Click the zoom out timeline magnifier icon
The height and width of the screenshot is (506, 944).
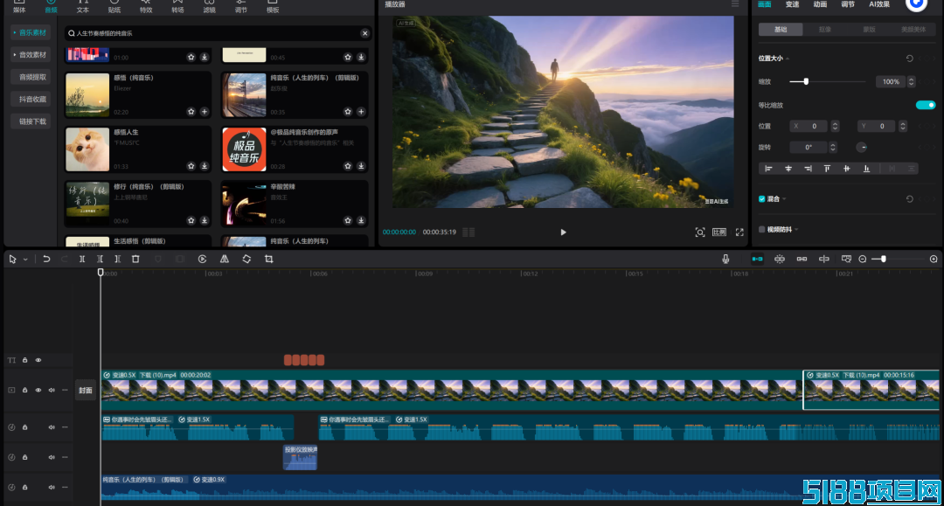coord(862,259)
